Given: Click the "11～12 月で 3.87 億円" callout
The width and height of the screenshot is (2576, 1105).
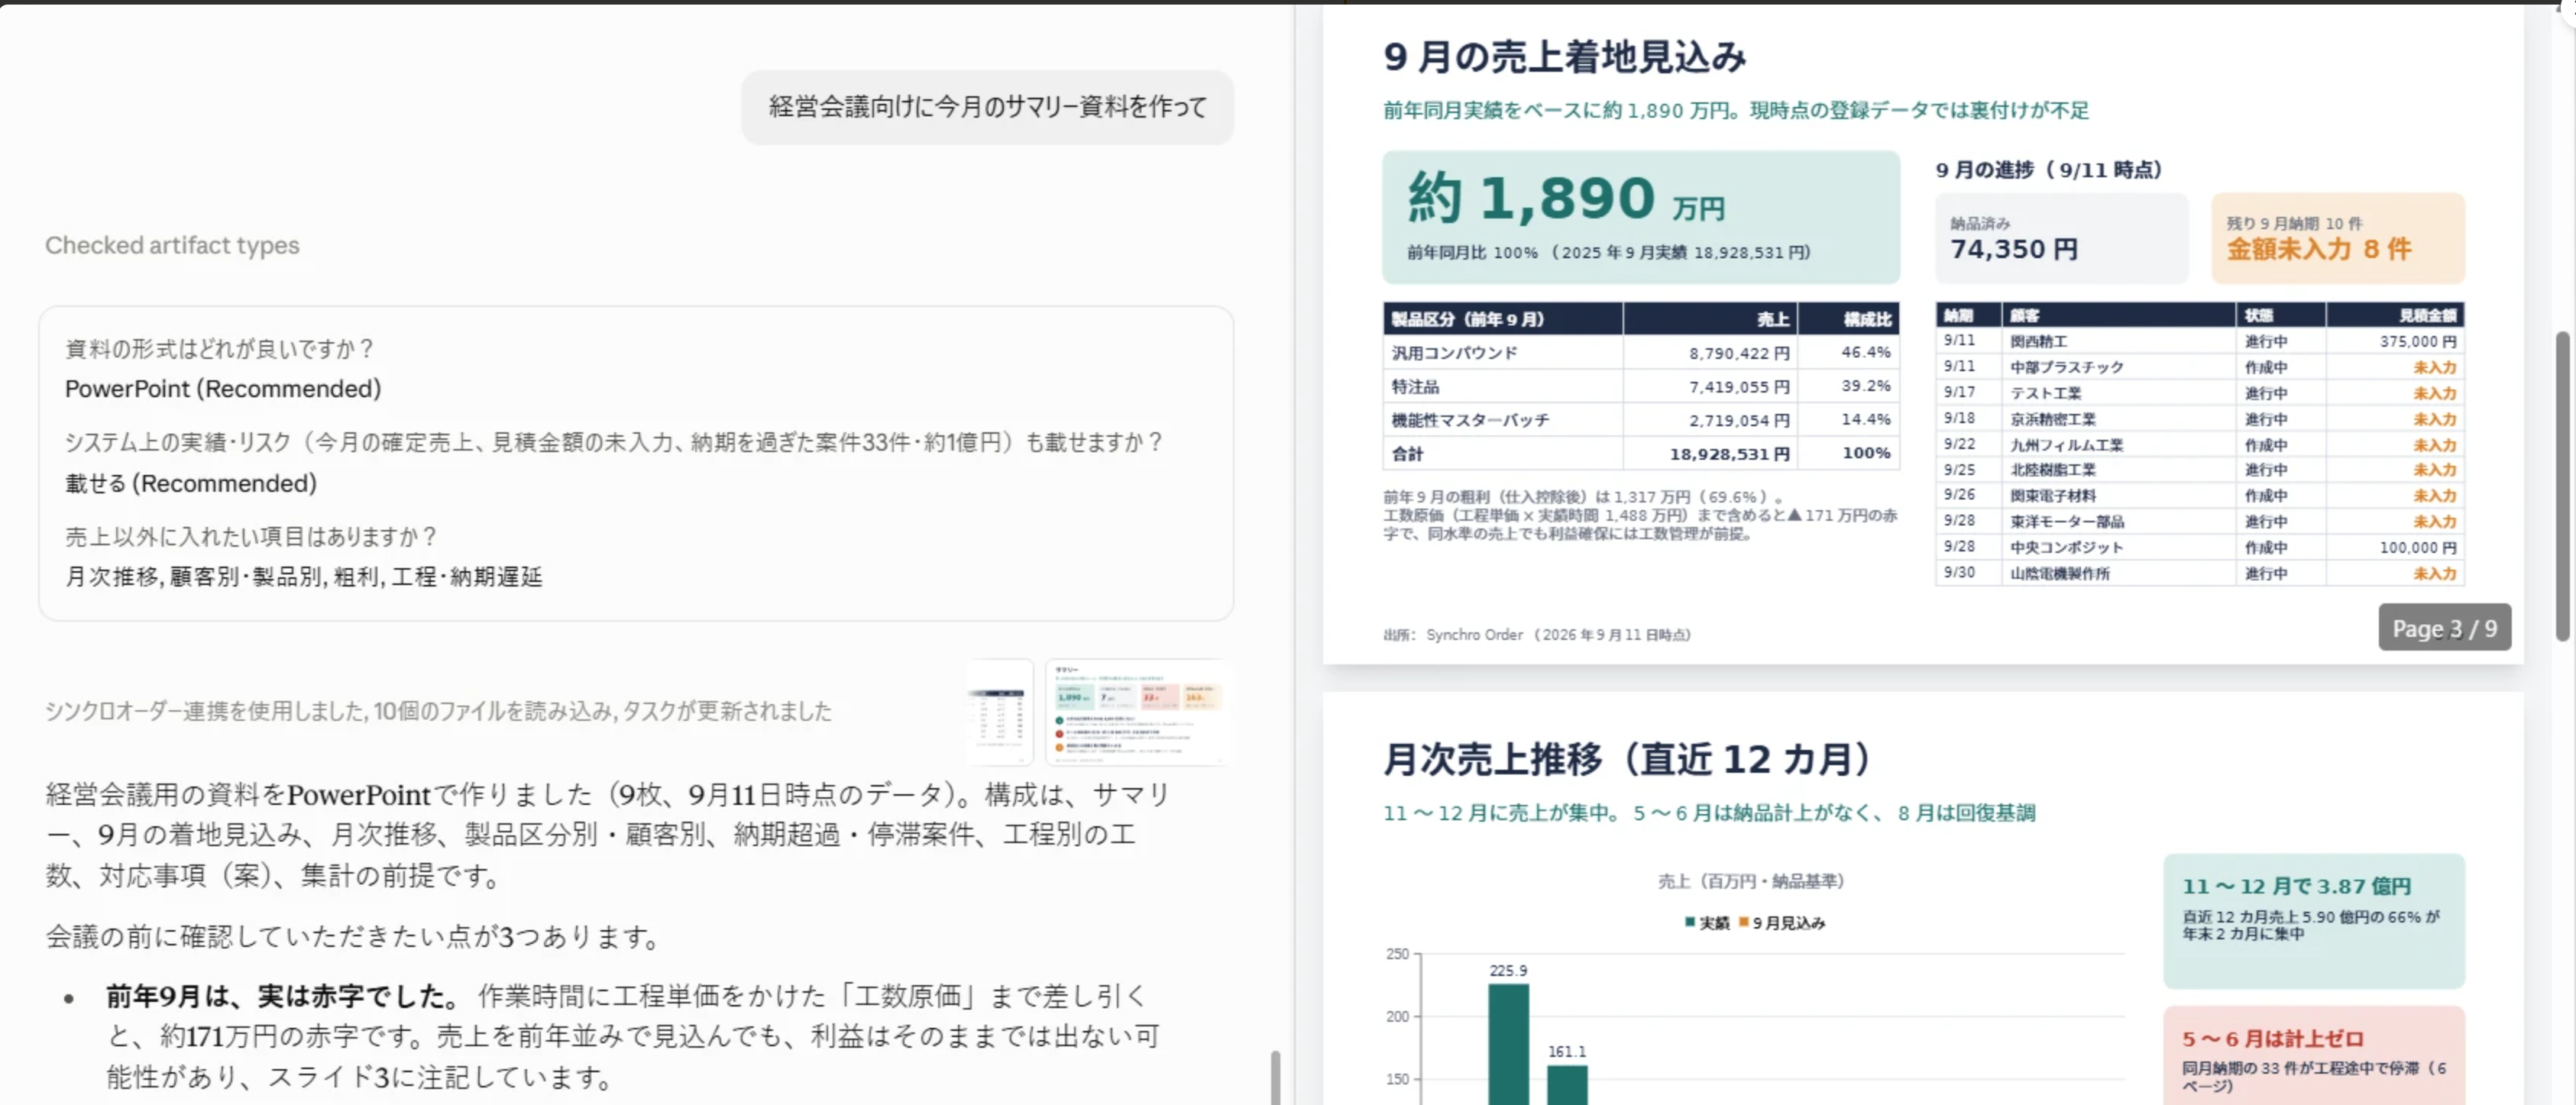Looking at the screenshot, I should click(x=2314, y=921).
